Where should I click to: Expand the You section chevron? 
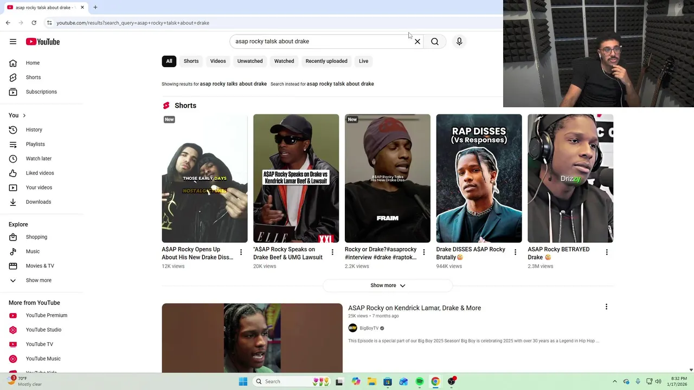coord(24,115)
